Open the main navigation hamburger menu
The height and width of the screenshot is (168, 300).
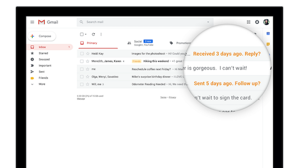[x=32, y=22]
